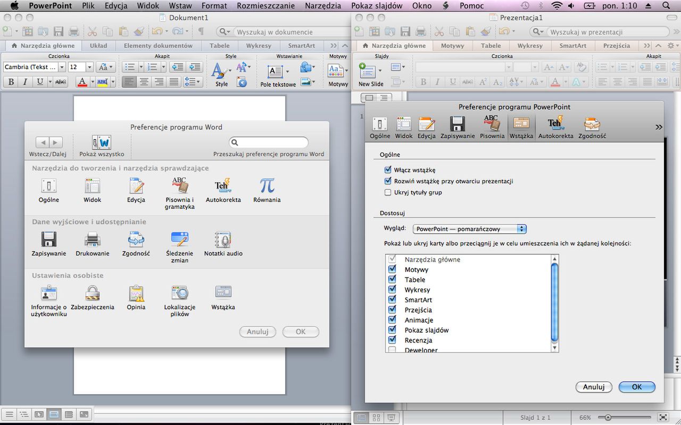Open Śledzenie zmian preferences in Word
Viewport: 681px width, 425px height.
(180, 247)
